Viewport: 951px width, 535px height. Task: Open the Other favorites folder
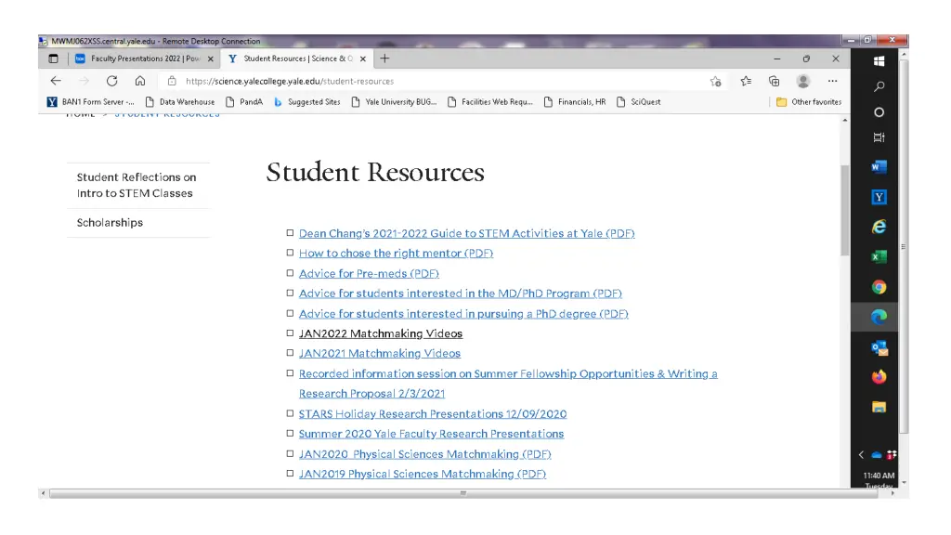point(809,102)
